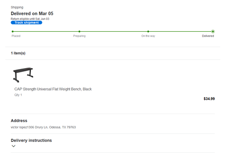Click the 'Qty 1' text

tap(18, 95)
